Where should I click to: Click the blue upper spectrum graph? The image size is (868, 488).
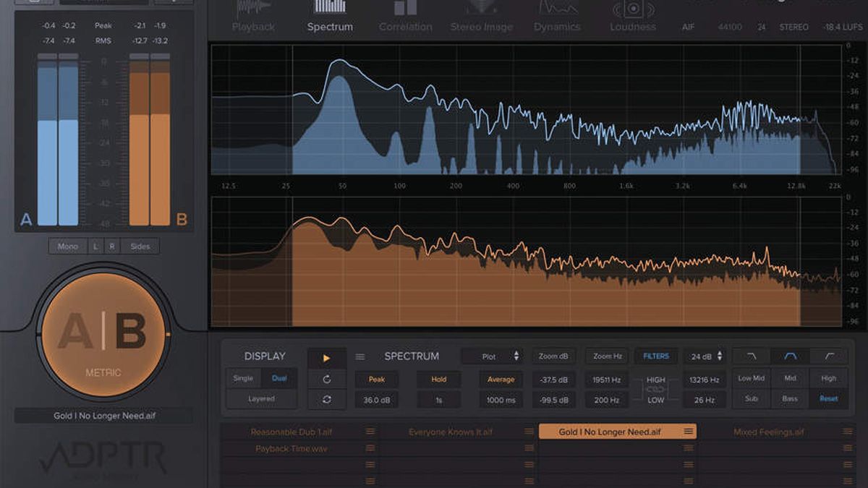[527, 109]
